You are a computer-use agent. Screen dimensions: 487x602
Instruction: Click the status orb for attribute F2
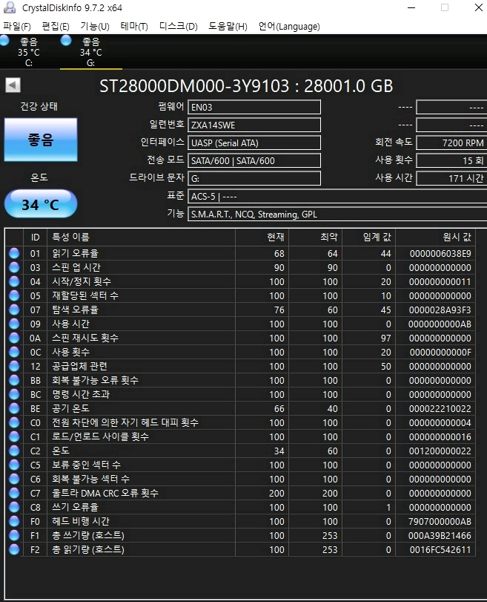[14, 549]
